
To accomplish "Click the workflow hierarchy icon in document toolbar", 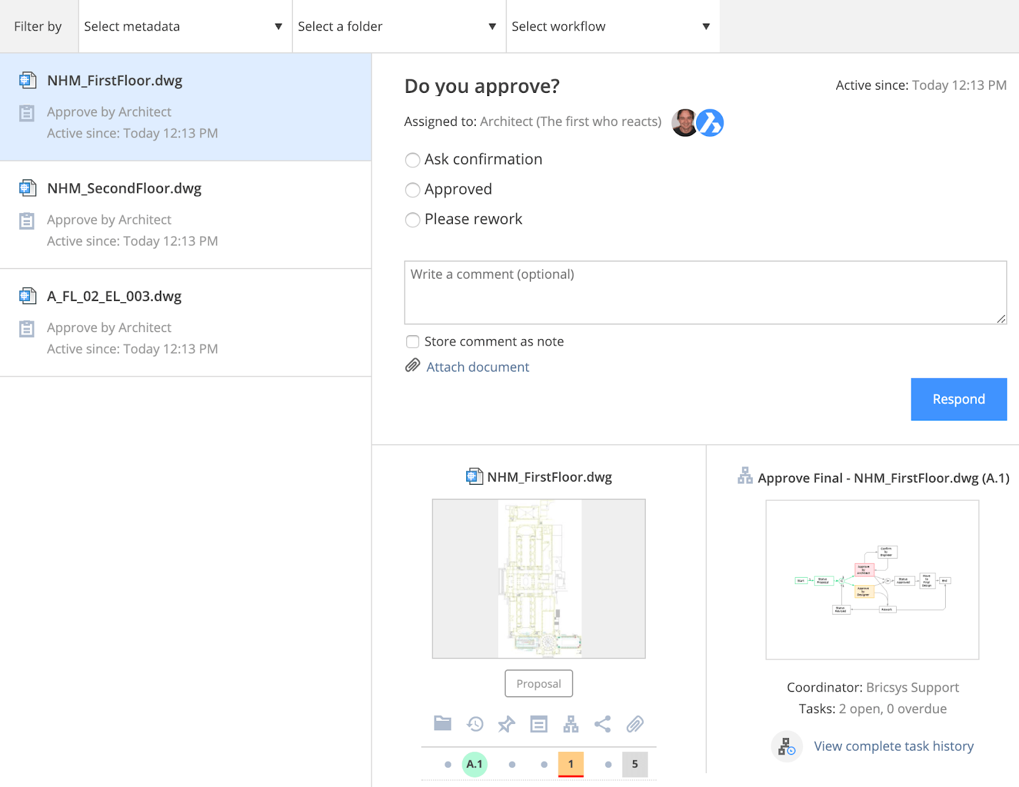I will point(571,724).
